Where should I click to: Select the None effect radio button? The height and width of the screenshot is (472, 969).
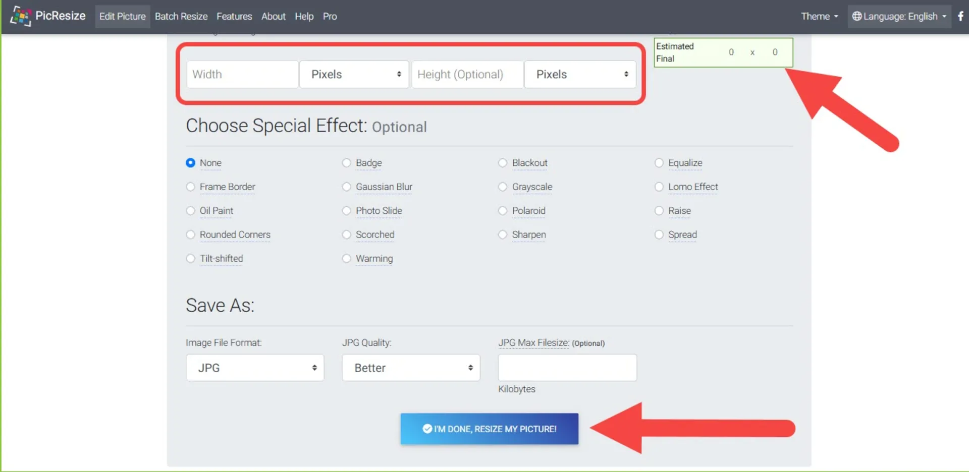tap(190, 163)
